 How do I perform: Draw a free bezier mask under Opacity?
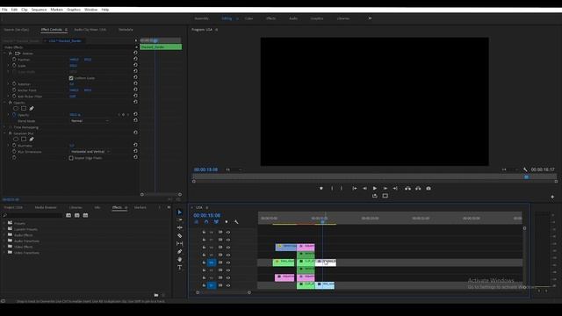click(x=32, y=108)
